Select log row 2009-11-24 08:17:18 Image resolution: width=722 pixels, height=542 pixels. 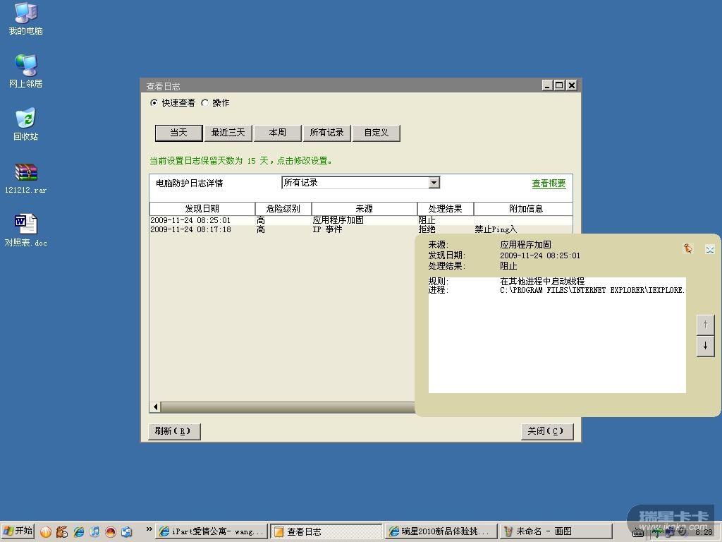click(x=361, y=229)
